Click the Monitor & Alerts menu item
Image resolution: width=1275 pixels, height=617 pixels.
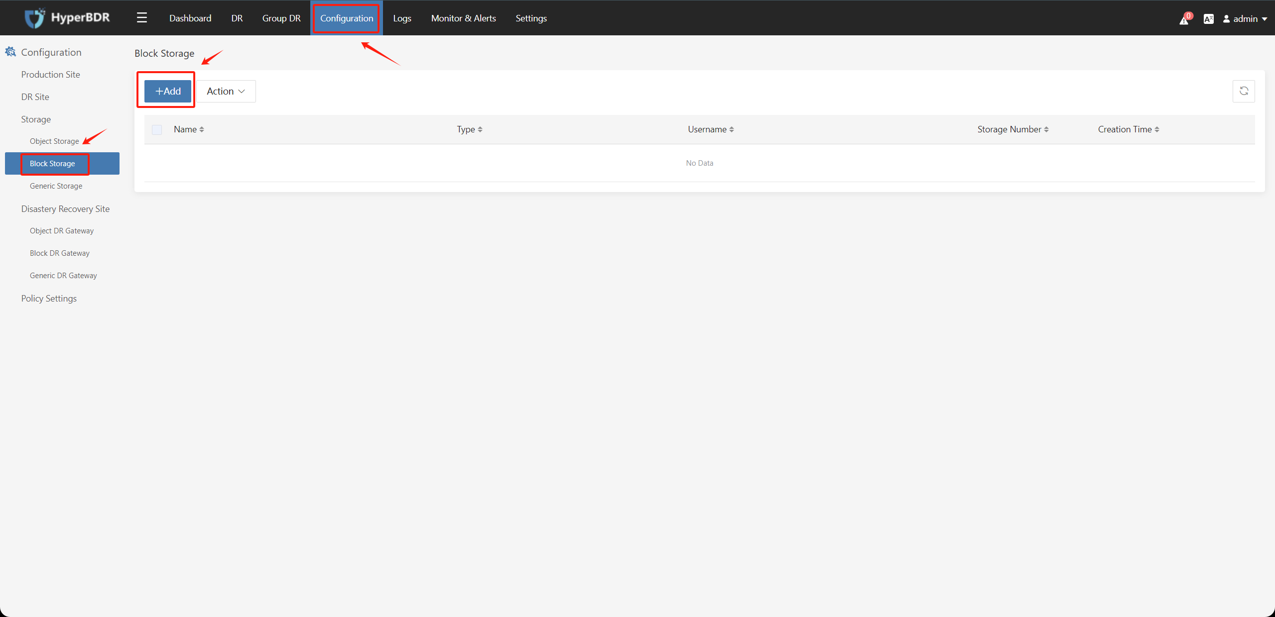pyautogui.click(x=465, y=17)
